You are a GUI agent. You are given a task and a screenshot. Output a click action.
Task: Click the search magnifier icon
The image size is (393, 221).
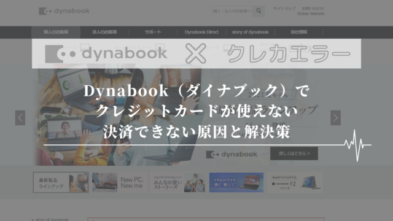pos(259,11)
